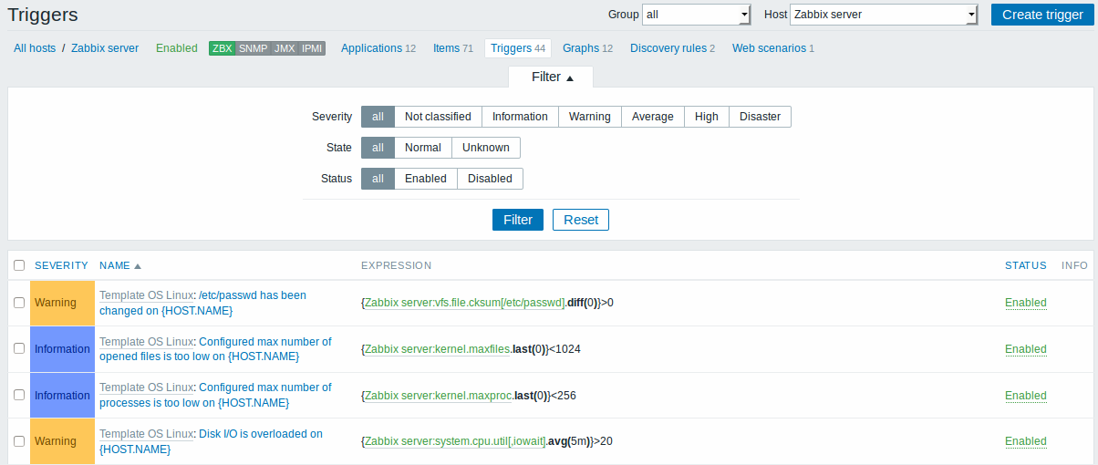This screenshot has width=1098, height=465.
Task: Sort by the Severity column header
Action: pos(61,265)
